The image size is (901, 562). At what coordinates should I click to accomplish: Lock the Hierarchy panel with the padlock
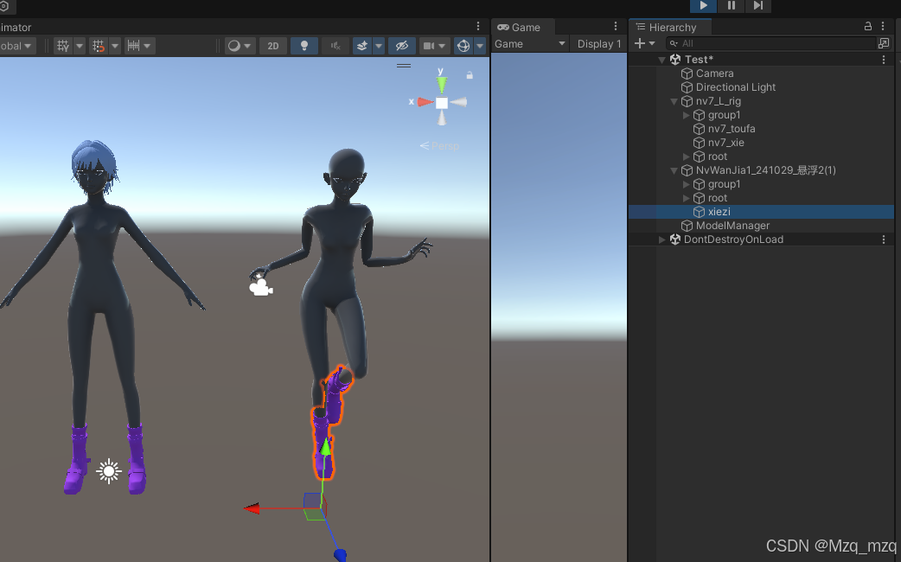tap(867, 27)
